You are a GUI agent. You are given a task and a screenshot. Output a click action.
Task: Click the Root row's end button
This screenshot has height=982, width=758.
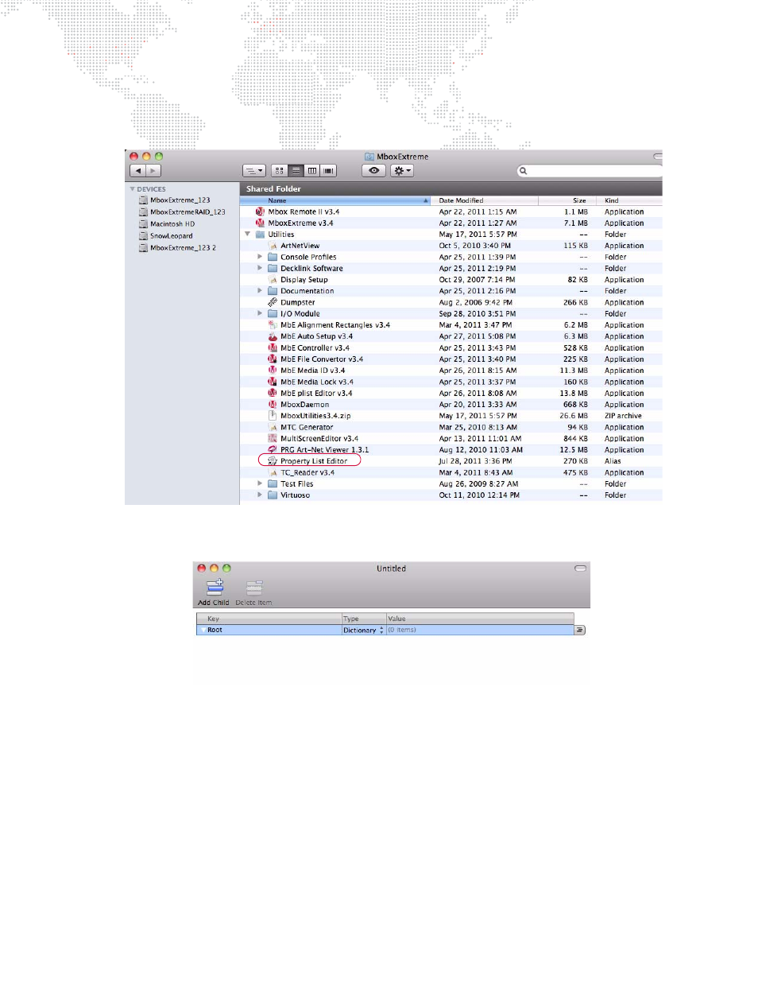pos(580,630)
